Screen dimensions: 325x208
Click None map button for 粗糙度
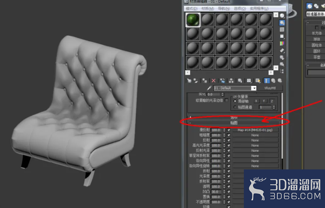[x=255, y=135]
